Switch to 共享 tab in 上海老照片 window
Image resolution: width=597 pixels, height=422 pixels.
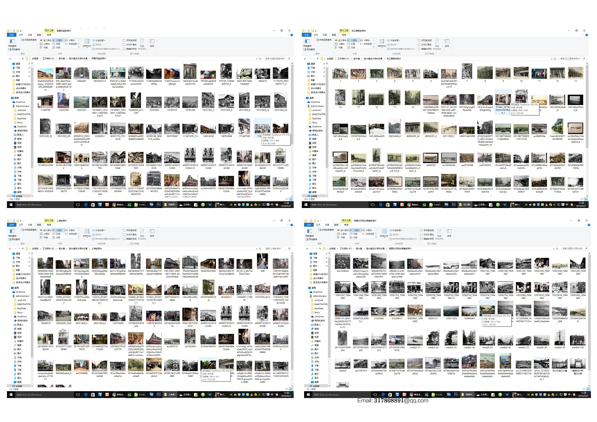pos(29,225)
